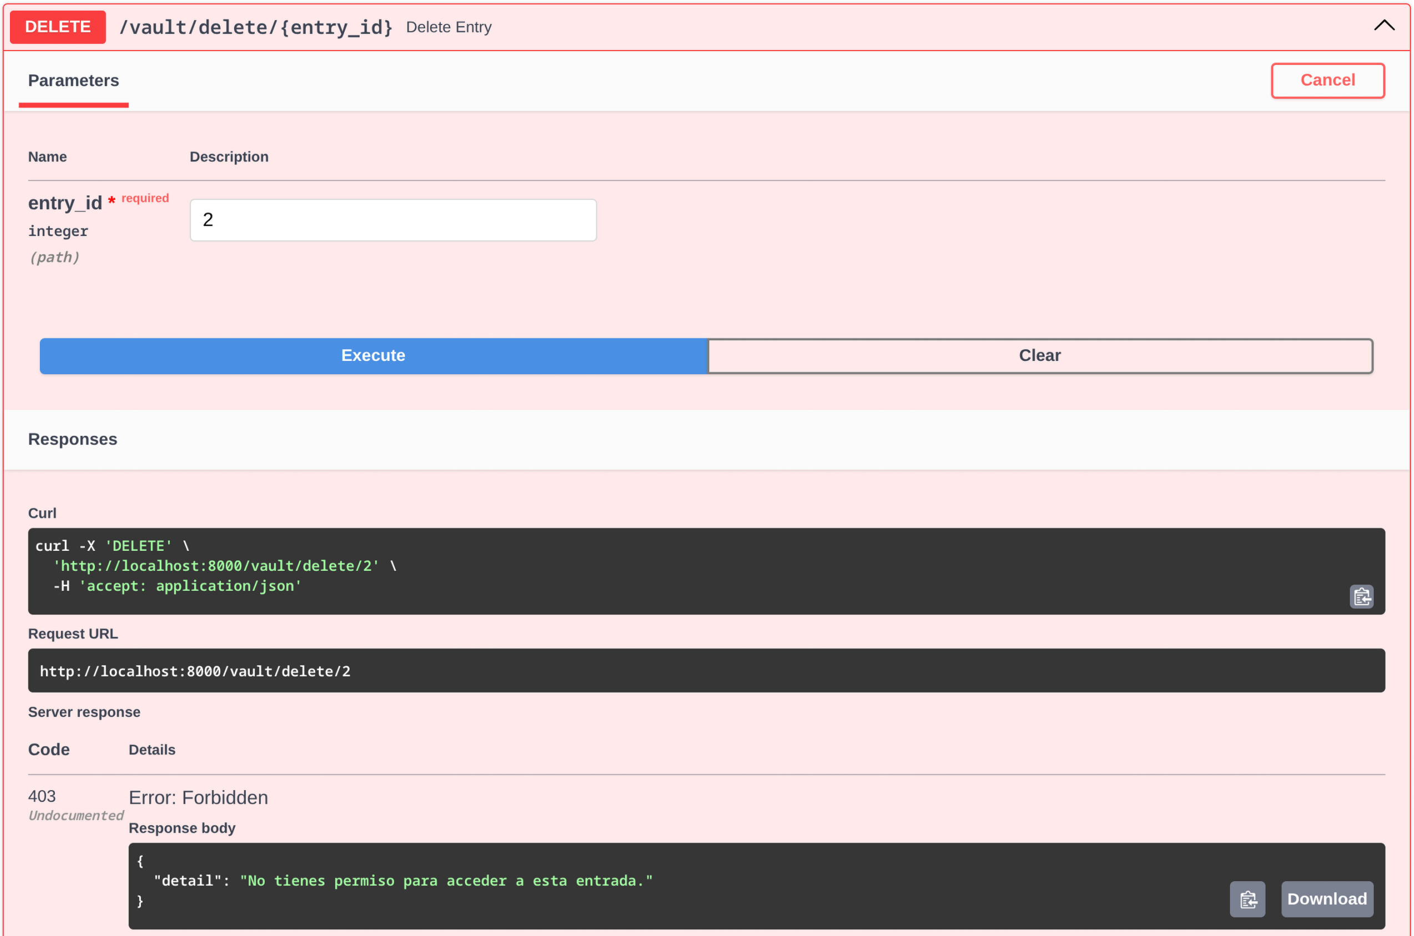Screen dimensions: 1414x936
Task: Click the entry_id parameter name
Action: (x=65, y=203)
